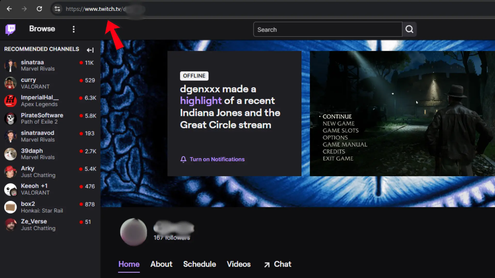Screen dimensions: 495x278
Task: Go back with browser back arrow
Action: point(9,9)
